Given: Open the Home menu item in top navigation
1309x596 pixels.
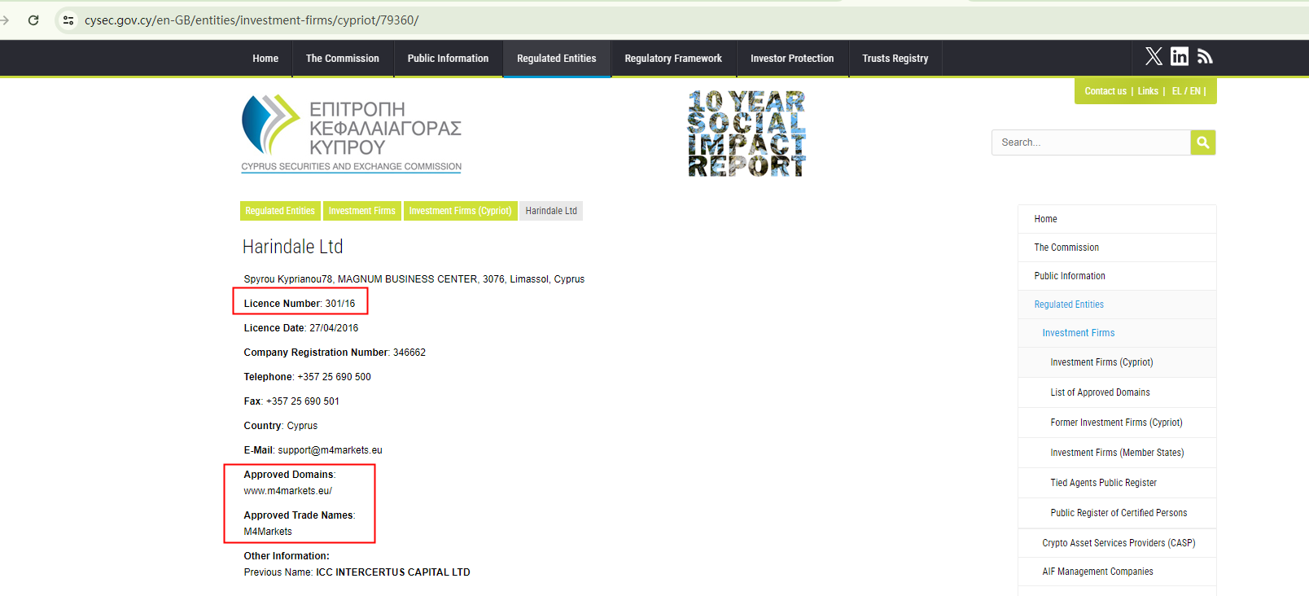Looking at the screenshot, I should point(265,59).
